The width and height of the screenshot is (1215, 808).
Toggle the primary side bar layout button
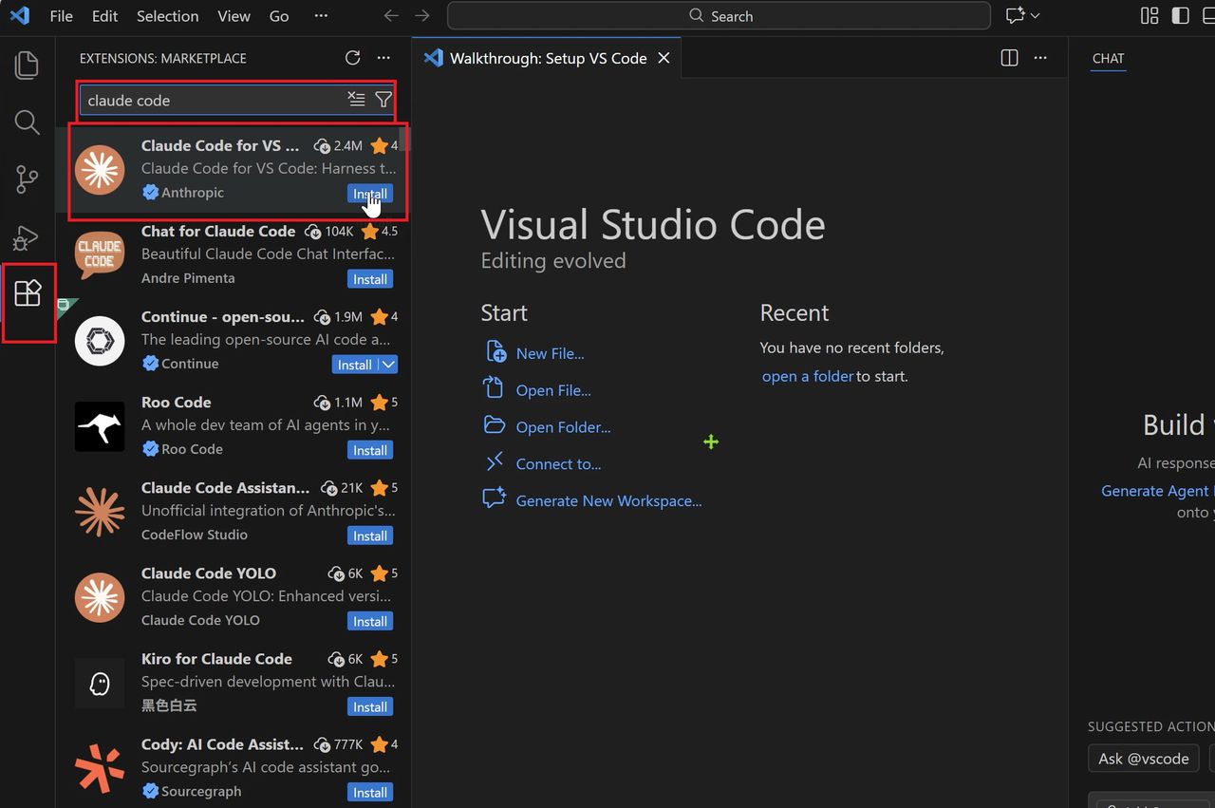pyautogui.click(x=1180, y=16)
